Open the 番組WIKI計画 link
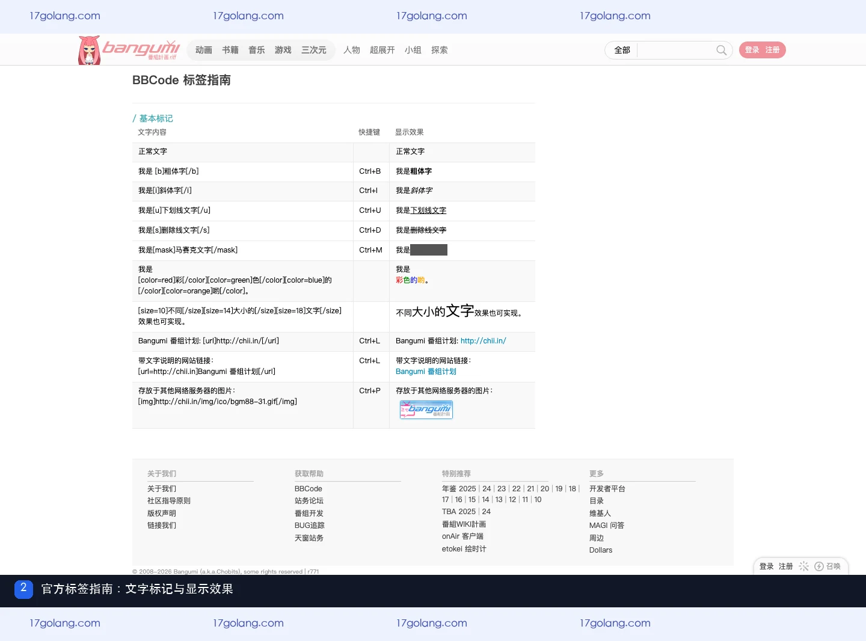The height and width of the screenshot is (641, 866). pos(464,524)
